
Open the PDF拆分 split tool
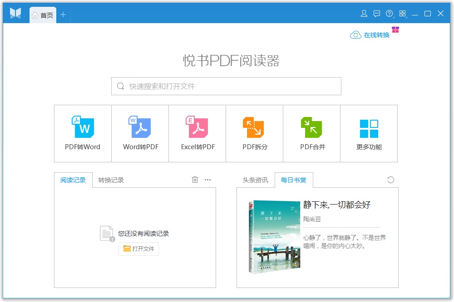(x=254, y=133)
